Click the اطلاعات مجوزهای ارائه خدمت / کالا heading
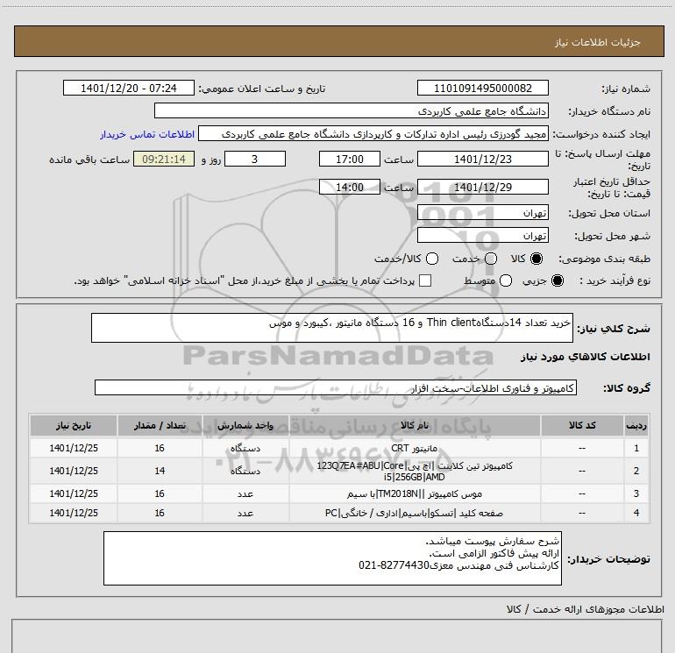 click(x=585, y=609)
